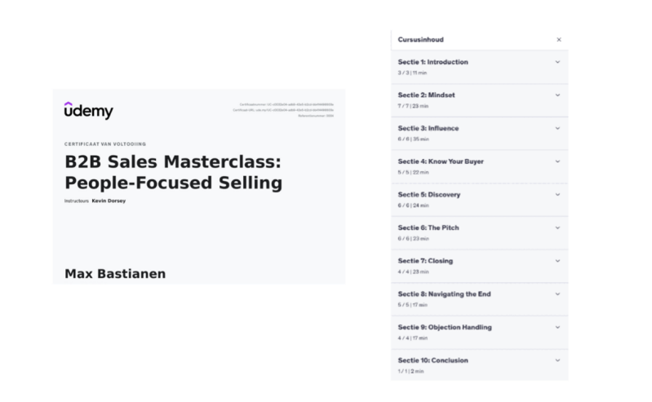This screenshot has height=402, width=652.
Task: Select the Sectie 9: Objection Handling title
Action: point(445,327)
